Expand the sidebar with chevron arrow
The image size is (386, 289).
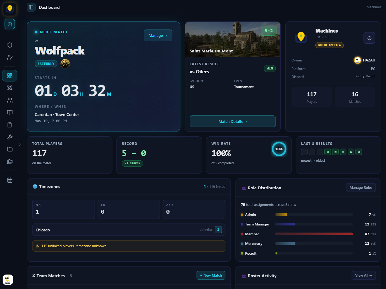point(20,145)
